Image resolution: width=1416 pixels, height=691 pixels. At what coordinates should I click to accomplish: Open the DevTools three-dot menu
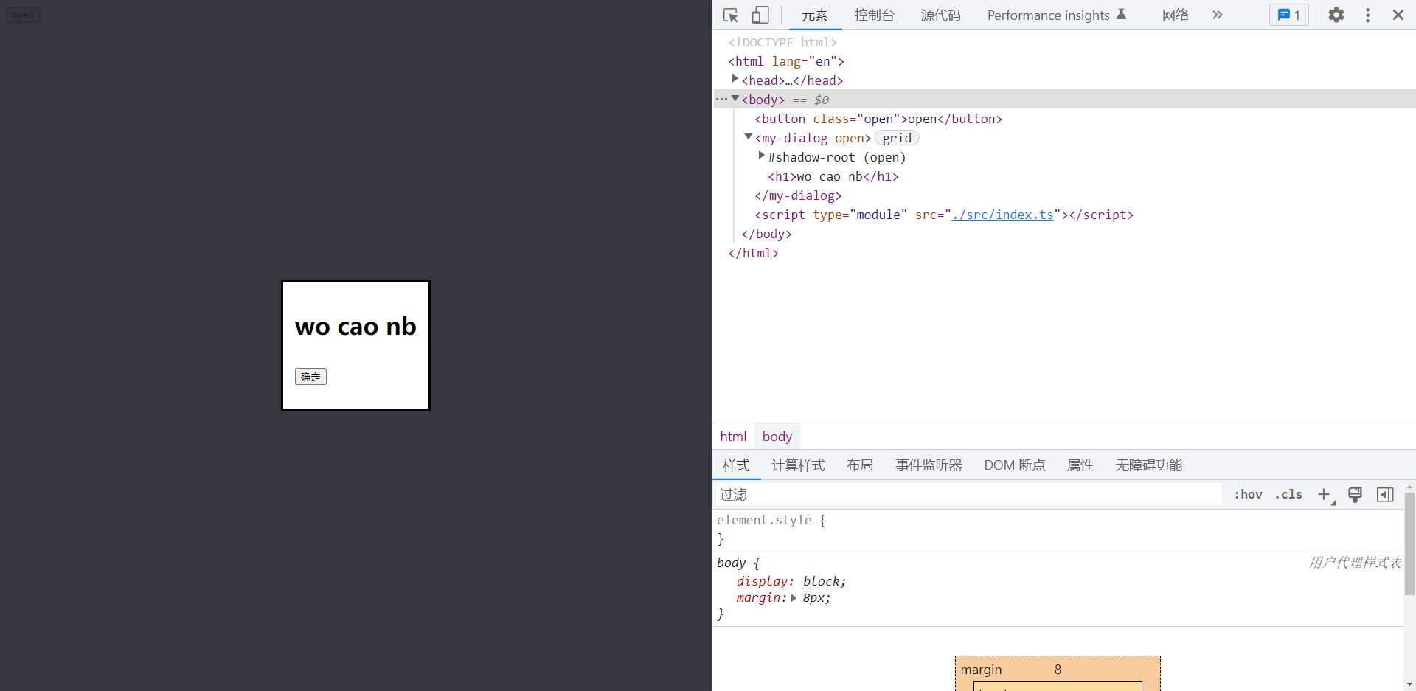[x=1368, y=15]
